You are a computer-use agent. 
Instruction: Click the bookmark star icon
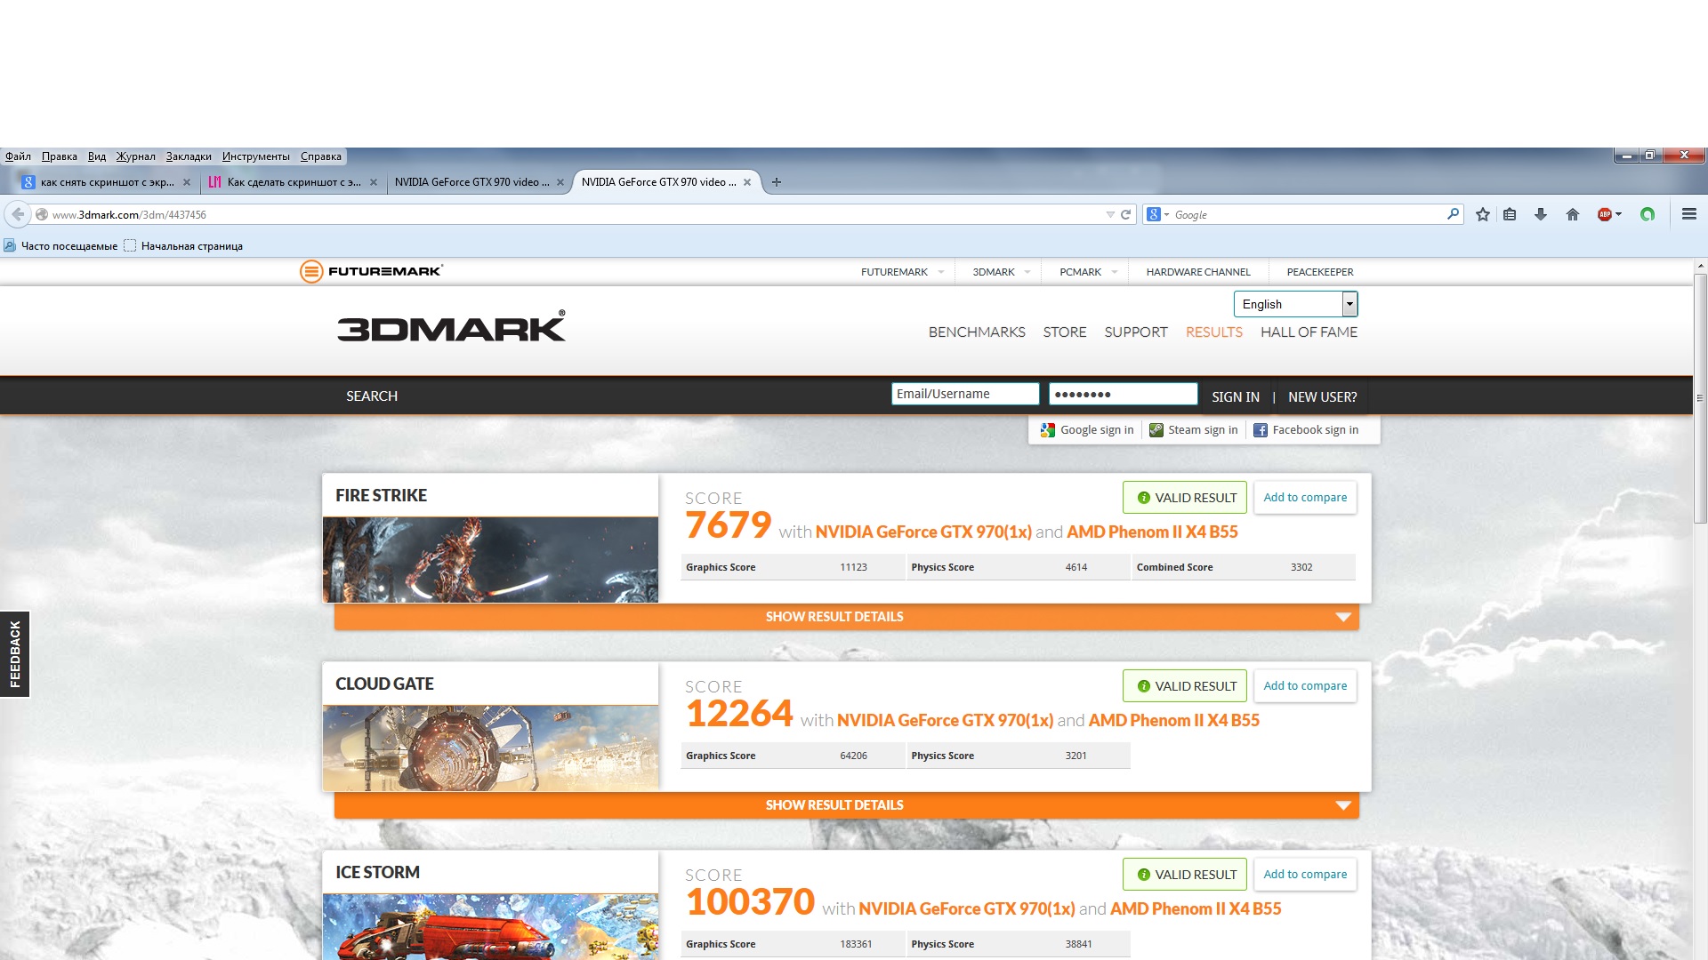[1482, 214]
